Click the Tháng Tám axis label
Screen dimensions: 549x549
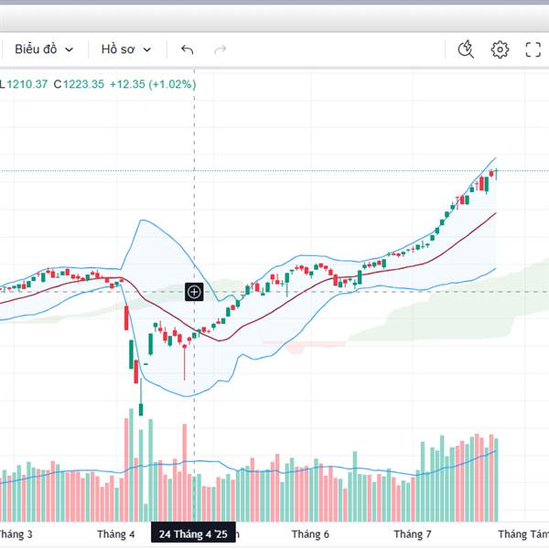(523, 534)
